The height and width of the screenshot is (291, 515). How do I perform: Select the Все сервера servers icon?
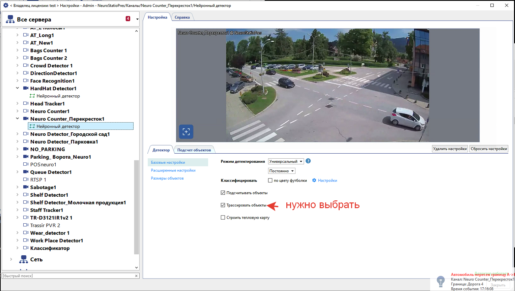[10, 19]
